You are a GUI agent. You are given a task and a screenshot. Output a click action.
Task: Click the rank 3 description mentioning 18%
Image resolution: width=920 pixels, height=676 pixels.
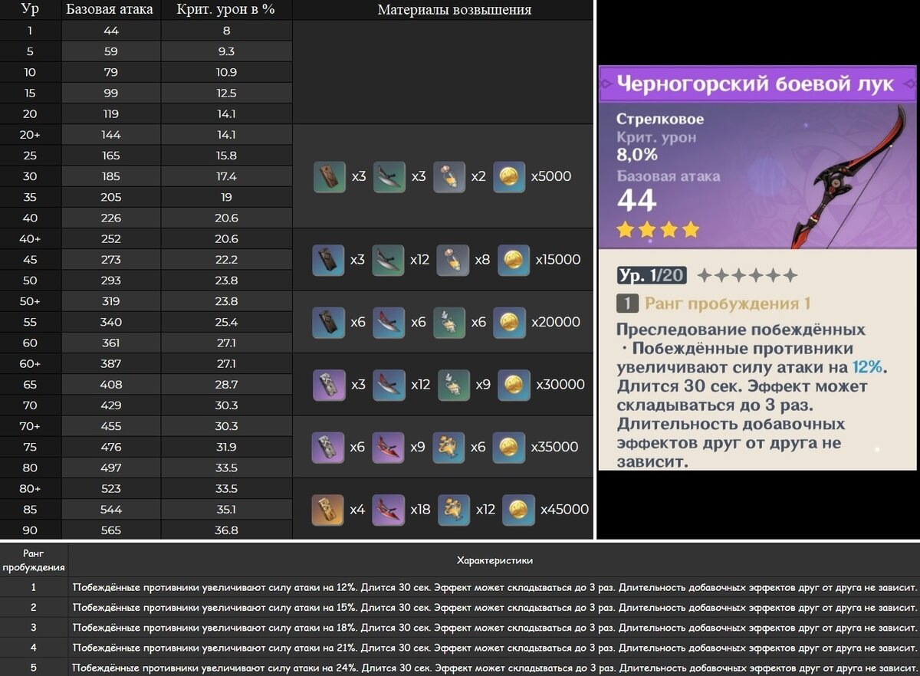tap(495, 628)
